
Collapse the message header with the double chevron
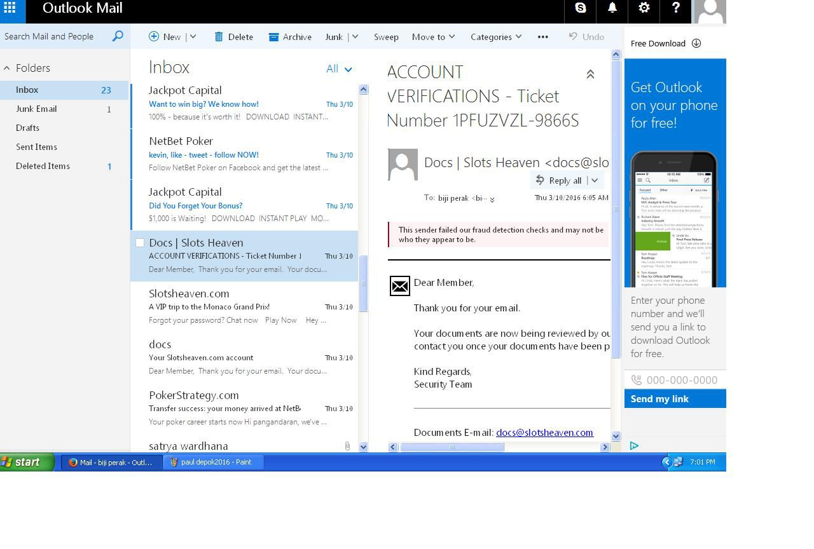tap(590, 74)
